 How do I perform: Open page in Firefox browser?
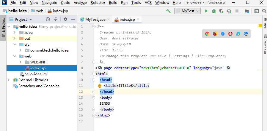(215, 34)
